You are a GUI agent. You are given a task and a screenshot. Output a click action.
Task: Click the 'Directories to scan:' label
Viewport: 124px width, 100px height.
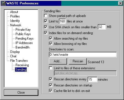(x=61, y=49)
